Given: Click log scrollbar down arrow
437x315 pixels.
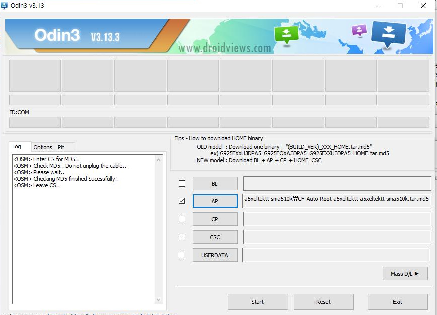Looking at the screenshot, I should pos(159,299).
